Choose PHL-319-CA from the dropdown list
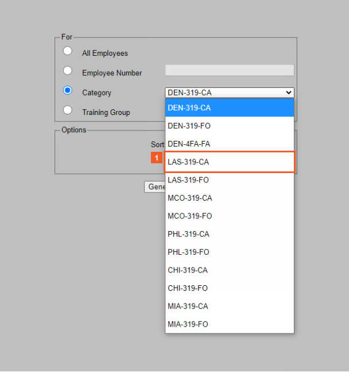 (230, 234)
